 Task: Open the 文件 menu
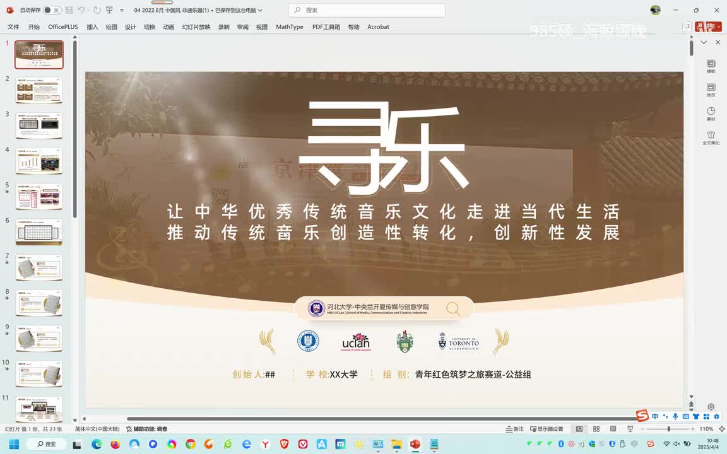pyautogui.click(x=13, y=27)
